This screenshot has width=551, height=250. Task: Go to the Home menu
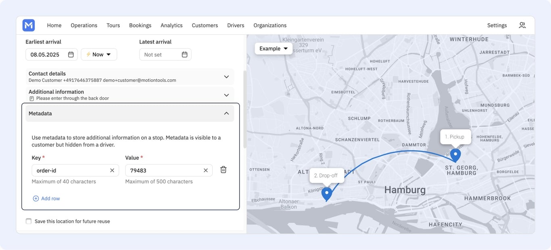[54, 25]
